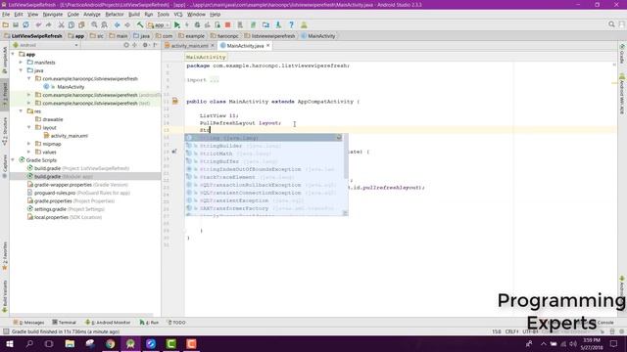Click the Forward navigation arrow icon
This screenshot has height=352, width=627.
pyautogui.click(x=127, y=24)
